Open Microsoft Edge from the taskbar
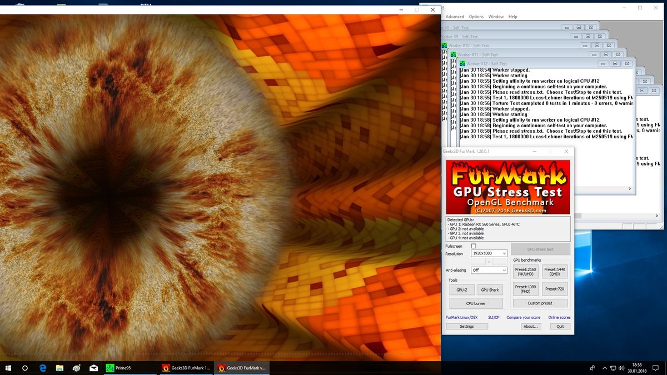 point(42,368)
